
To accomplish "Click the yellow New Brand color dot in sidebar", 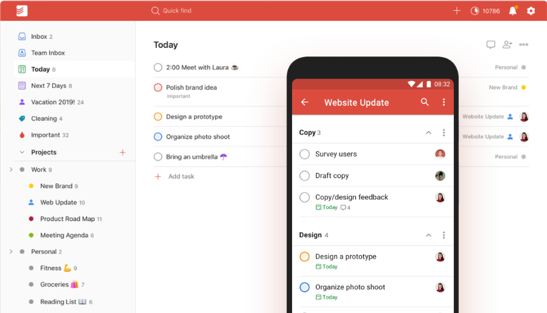I will click(31, 186).
